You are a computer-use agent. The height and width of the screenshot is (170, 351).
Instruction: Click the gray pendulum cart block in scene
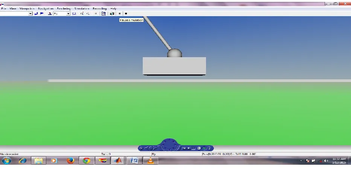[174, 66]
